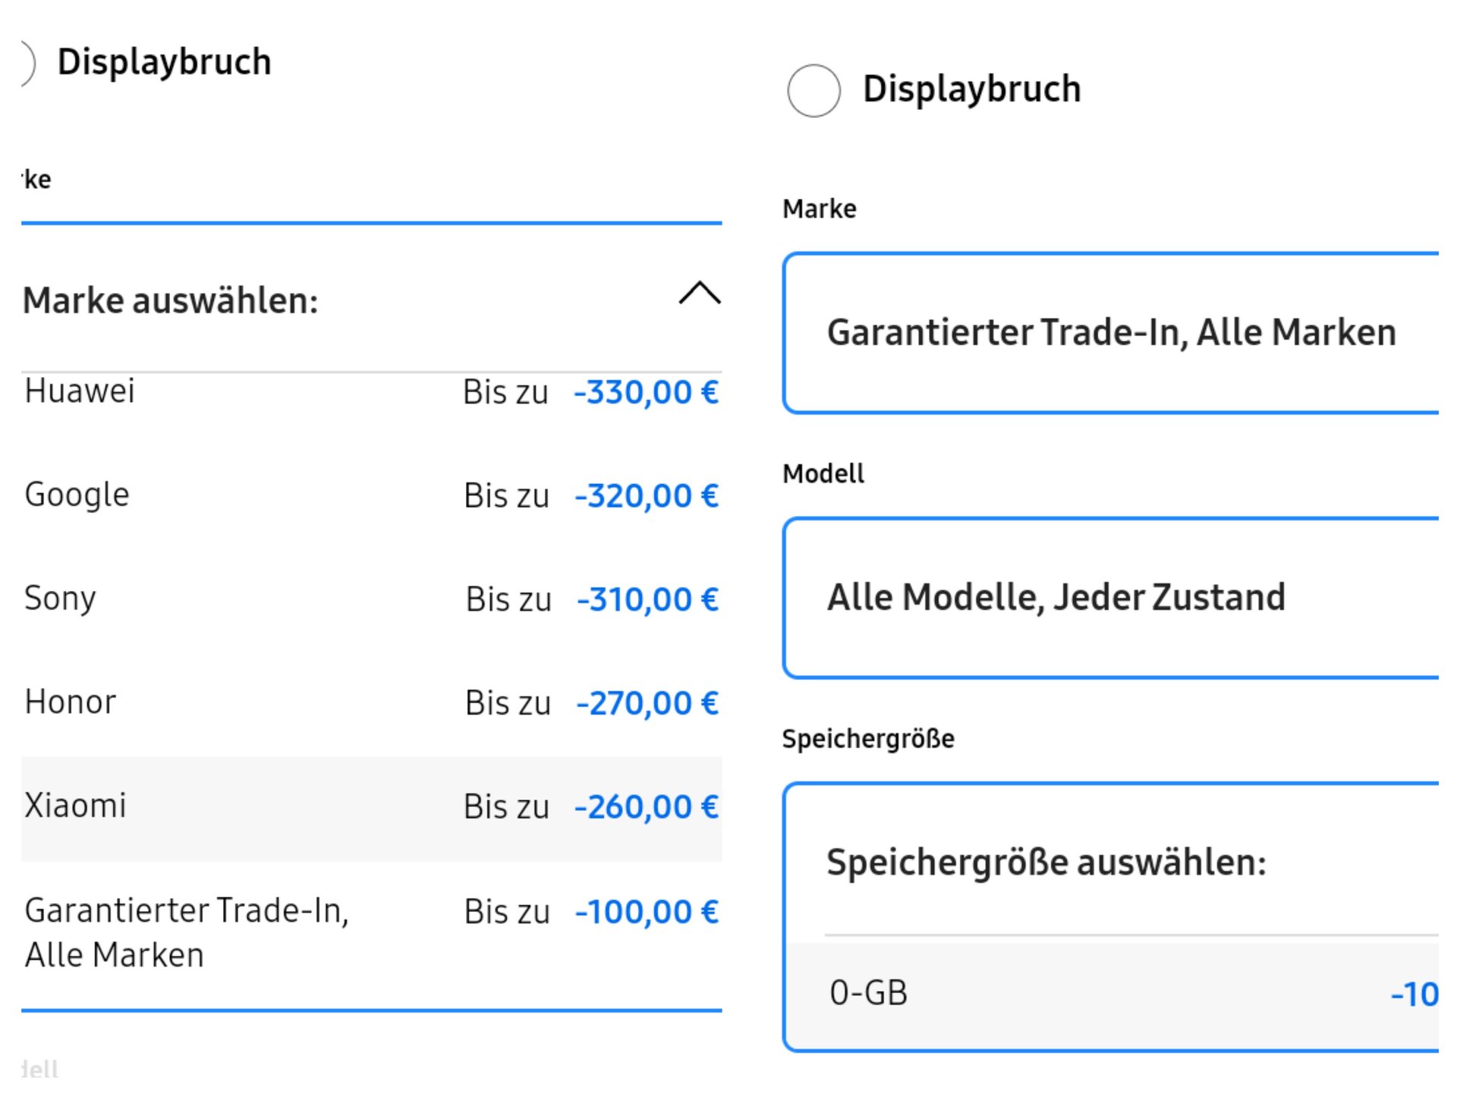Click the right panel's Displaybruch label text
This screenshot has height=1094, width=1457.
pyautogui.click(x=972, y=90)
